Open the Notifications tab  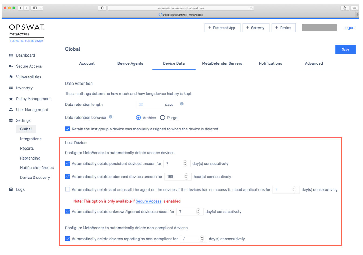click(x=270, y=63)
